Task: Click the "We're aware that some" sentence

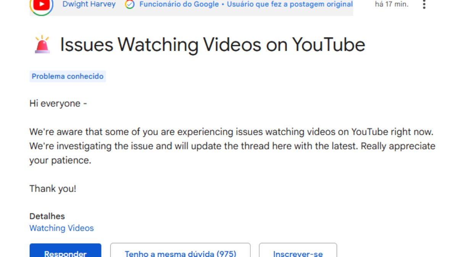Action: [231, 132]
